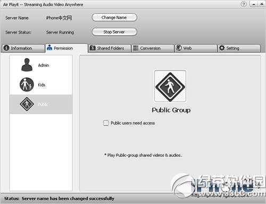This screenshot has height=204, width=266.
Task: Minimize the Air Playit window
Action: tap(254, 4)
